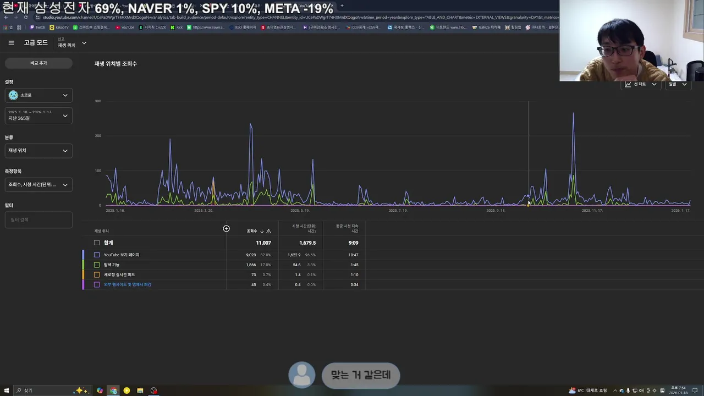Open the Windows Start menu
The image size is (704, 396).
point(7,391)
